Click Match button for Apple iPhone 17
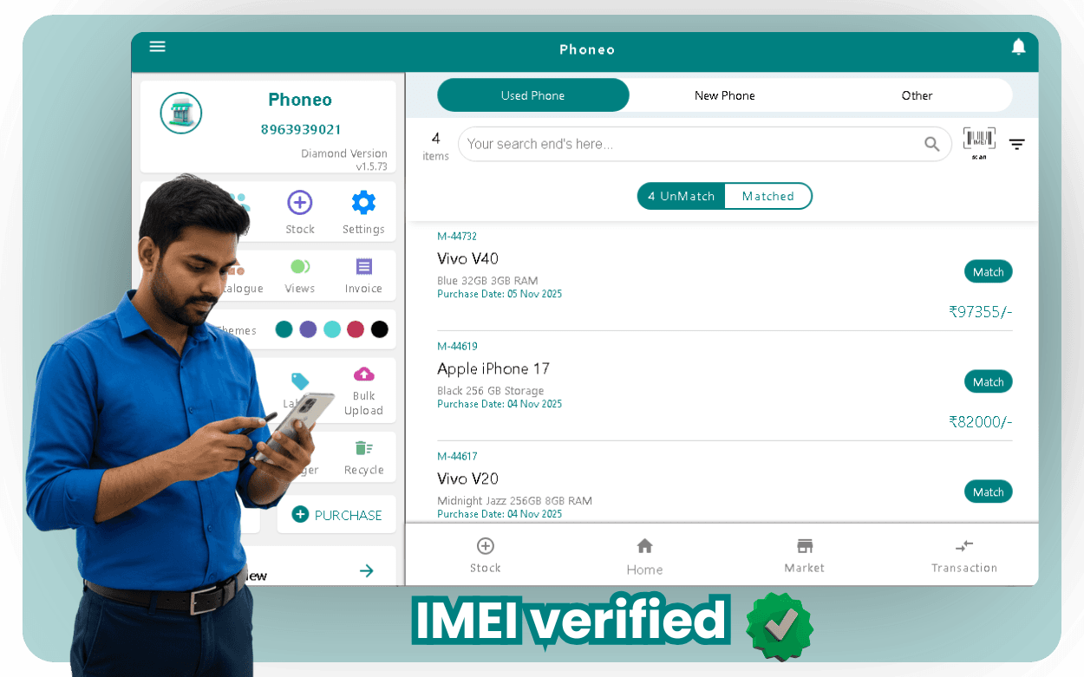Viewport: 1084px width, 677px height. (989, 381)
